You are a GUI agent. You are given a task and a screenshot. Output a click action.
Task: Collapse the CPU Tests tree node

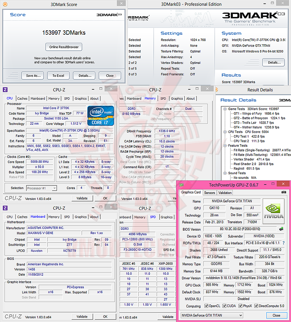[x=225, y=132]
